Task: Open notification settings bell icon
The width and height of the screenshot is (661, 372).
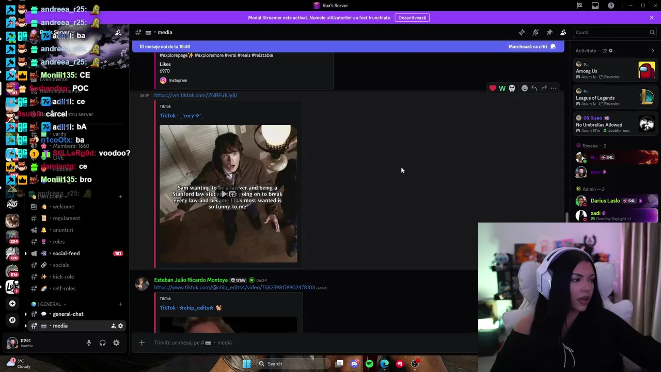Action: pyautogui.click(x=536, y=32)
